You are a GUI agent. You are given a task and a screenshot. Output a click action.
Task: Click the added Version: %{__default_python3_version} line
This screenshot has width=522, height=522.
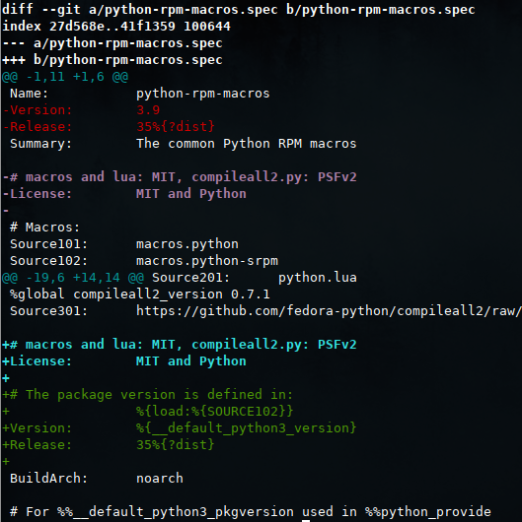(180, 427)
